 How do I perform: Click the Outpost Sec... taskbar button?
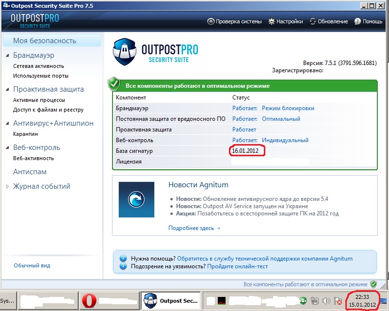[x=171, y=301]
